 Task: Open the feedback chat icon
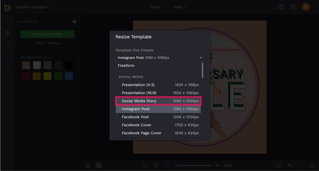click(281, 7)
